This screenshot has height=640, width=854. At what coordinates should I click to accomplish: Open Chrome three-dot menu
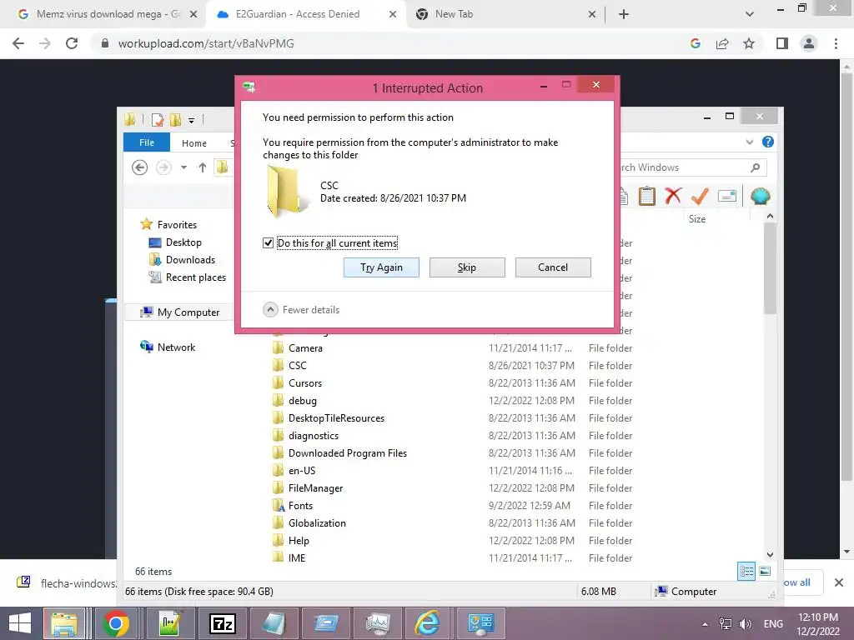pos(836,43)
